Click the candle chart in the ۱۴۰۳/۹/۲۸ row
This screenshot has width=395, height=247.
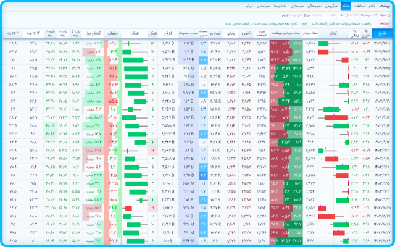pyautogui.click(x=329, y=44)
